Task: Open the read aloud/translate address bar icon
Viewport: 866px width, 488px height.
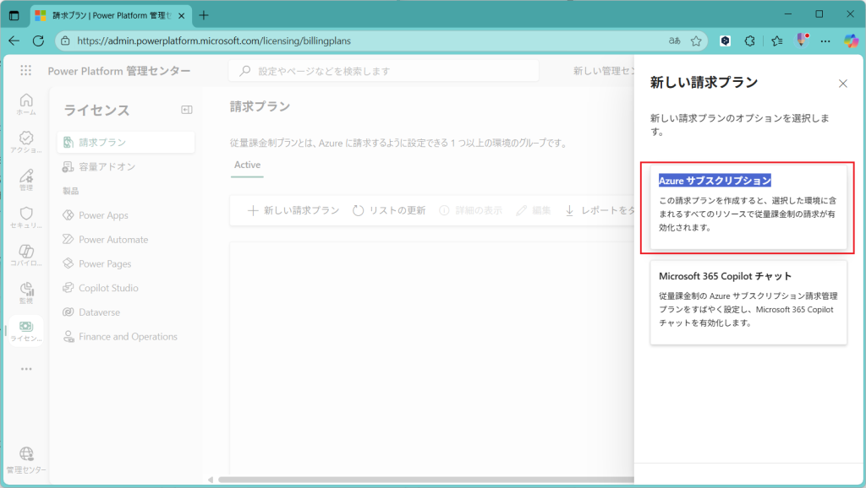Action: (x=674, y=41)
